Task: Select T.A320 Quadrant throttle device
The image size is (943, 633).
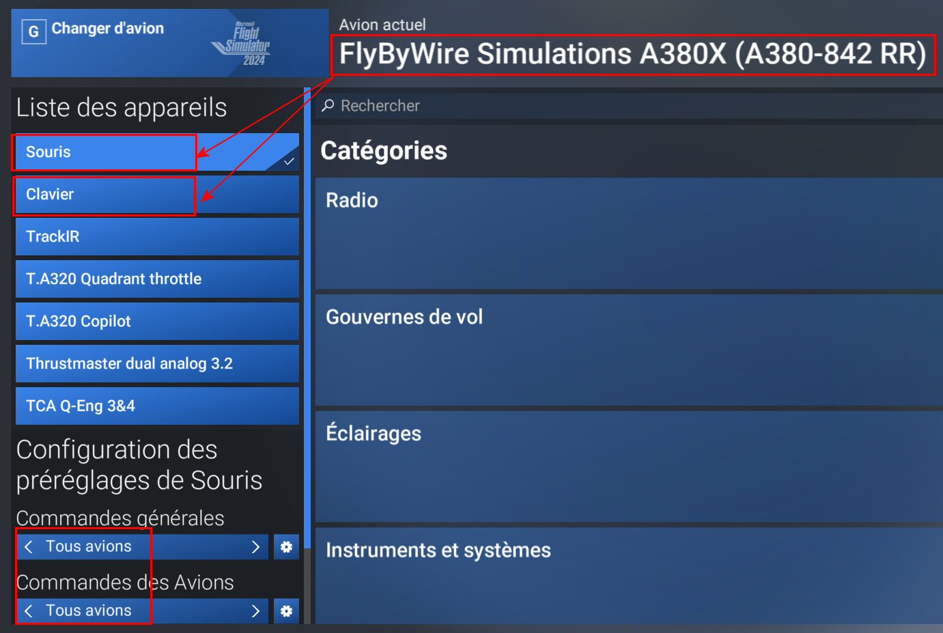Action: click(x=157, y=279)
